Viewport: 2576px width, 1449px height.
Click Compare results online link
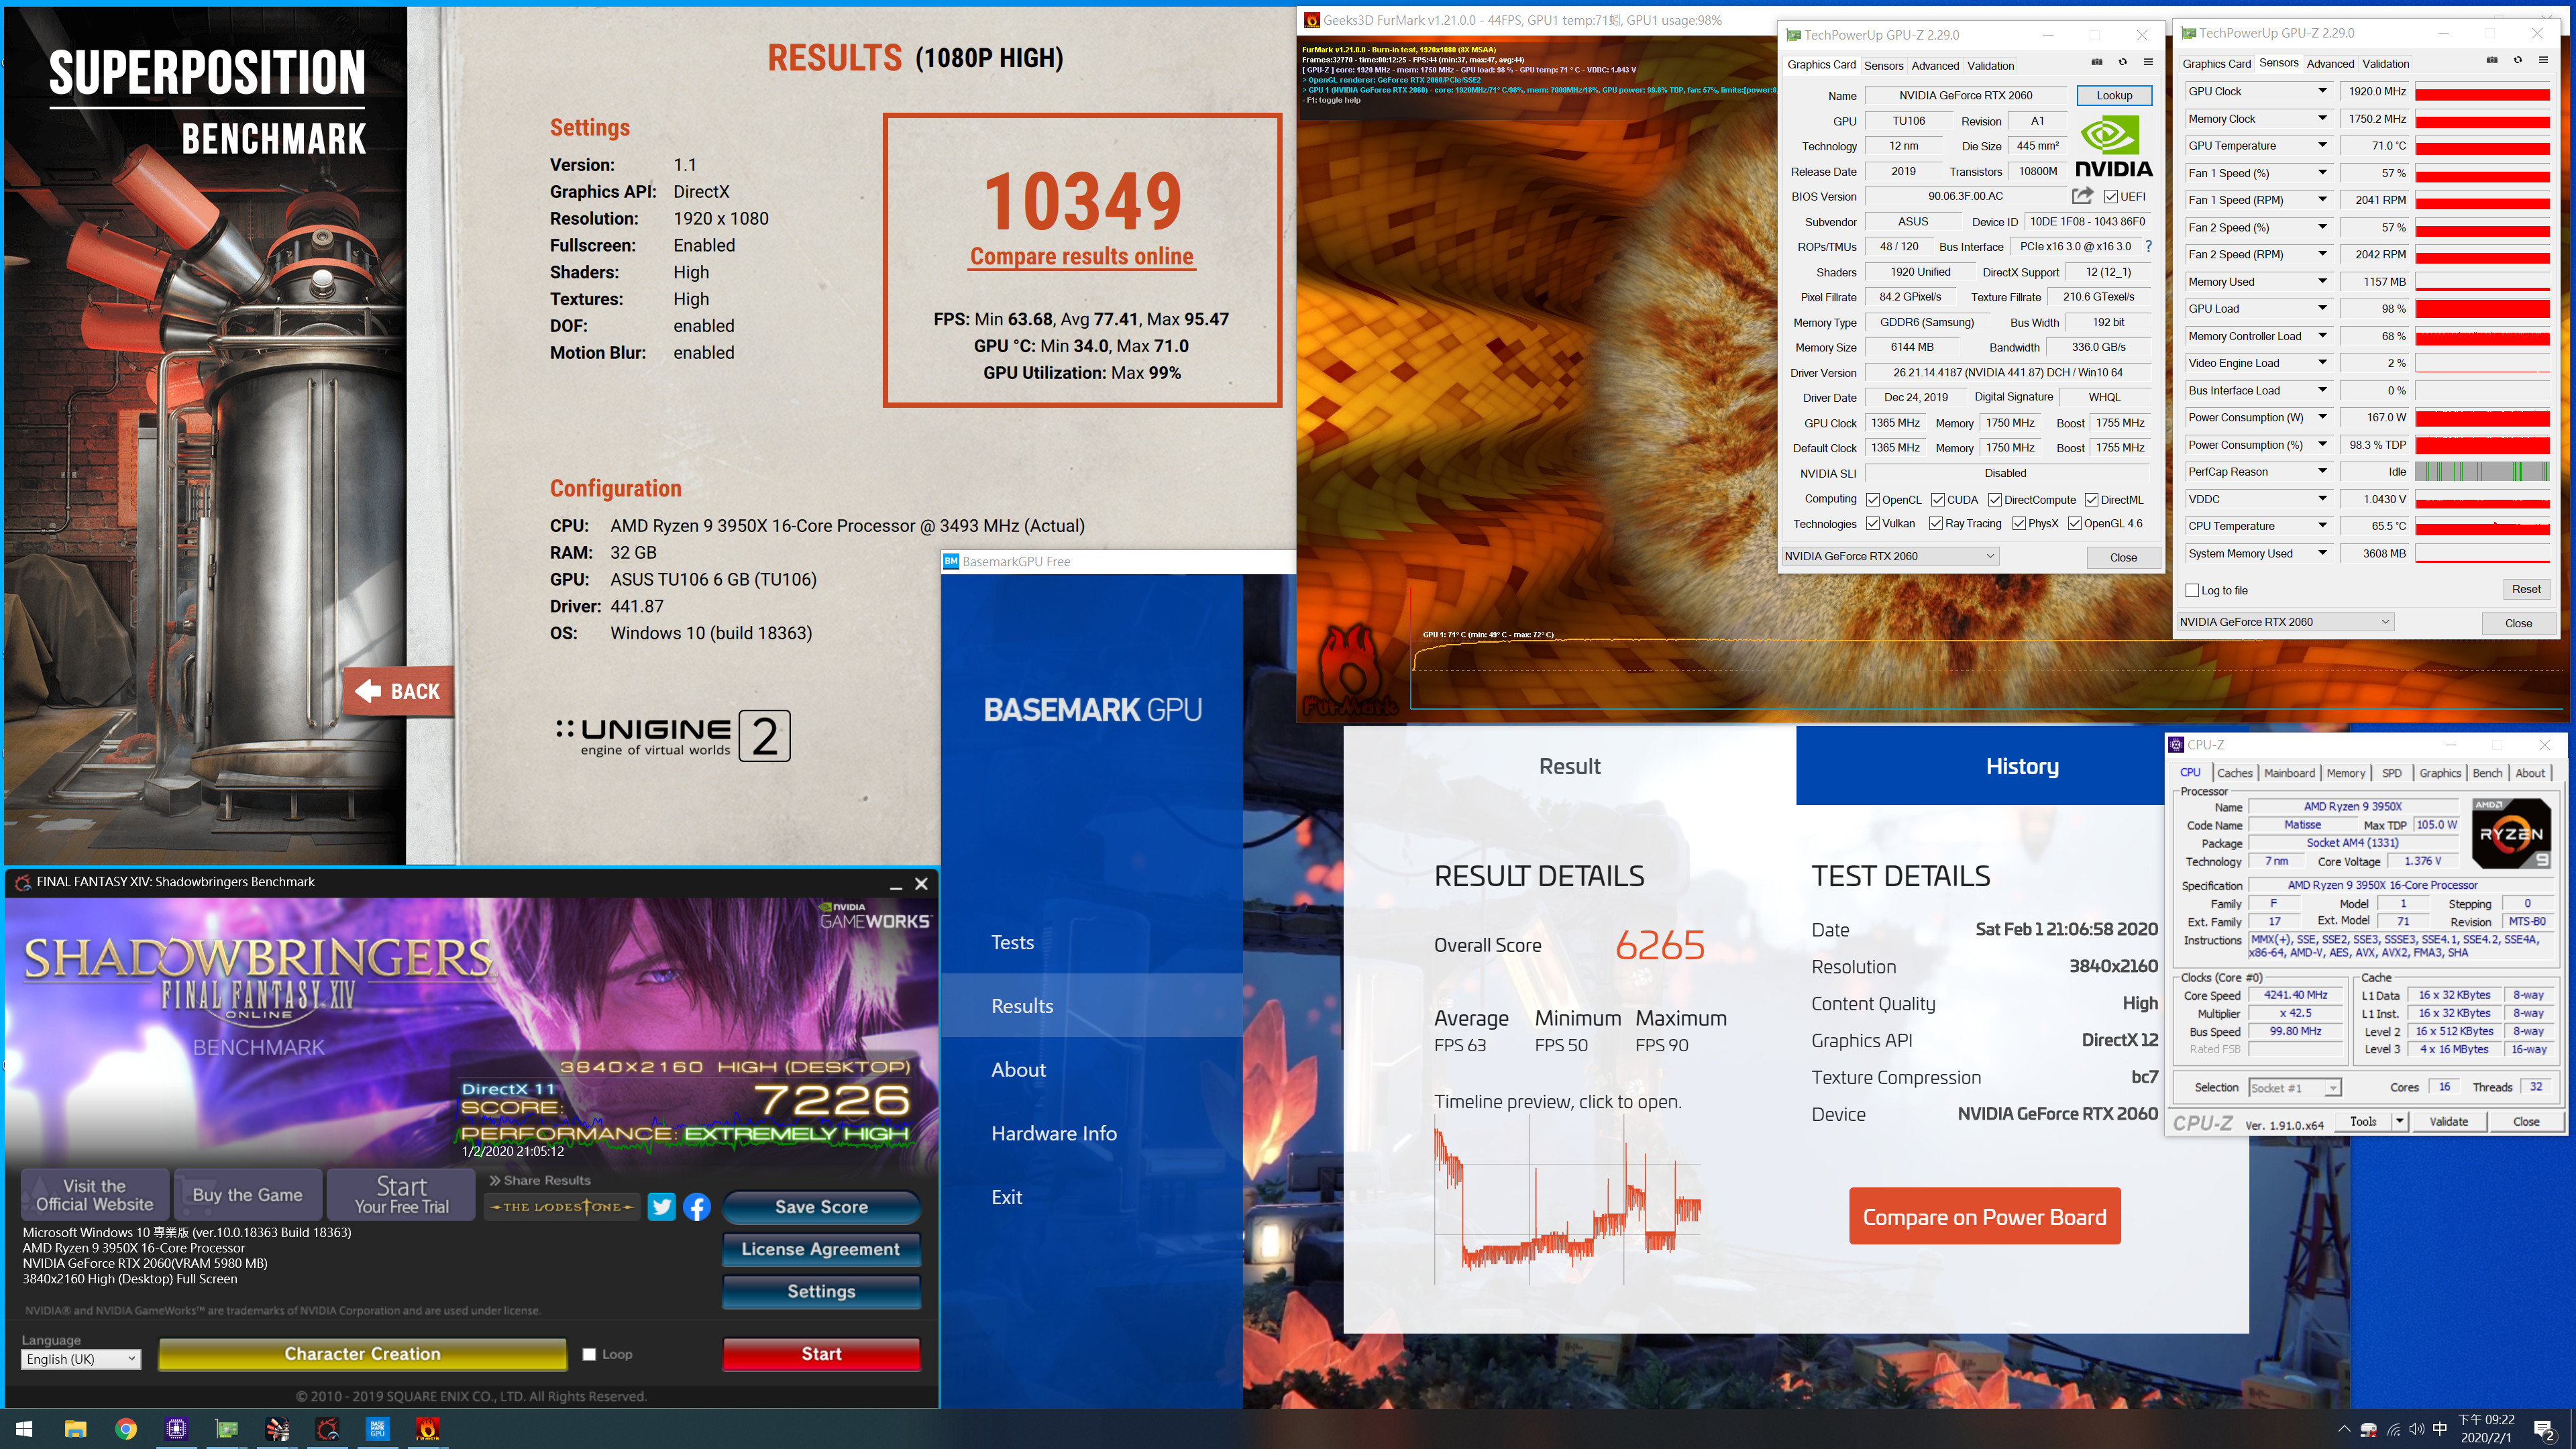[x=1081, y=257]
